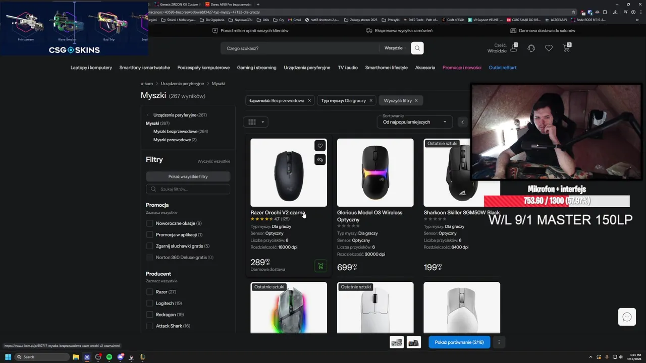Open the Outlet reStart menu
The image size is (646, 363).
tap(503, 68)
